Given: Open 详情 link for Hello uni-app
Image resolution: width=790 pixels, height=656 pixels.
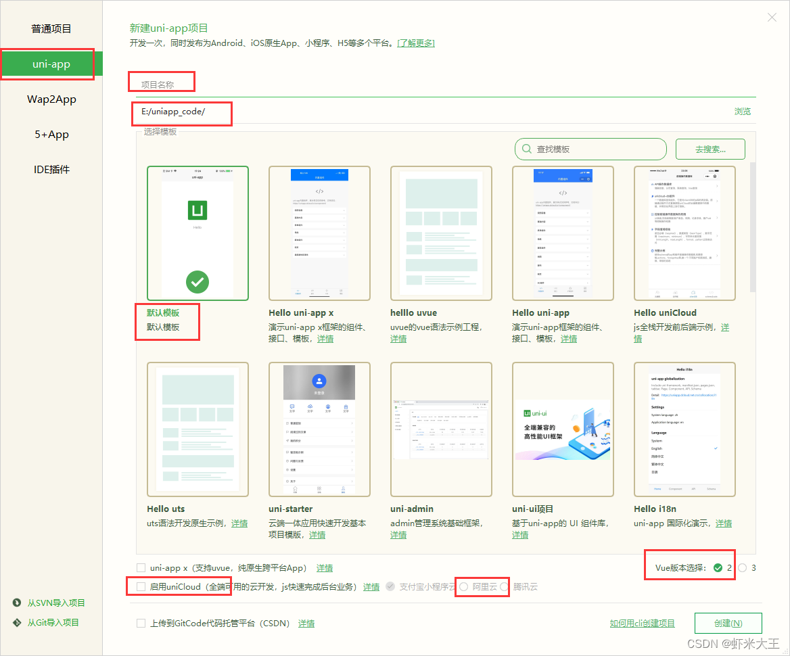Looking at the screenshot, I should point(569,339).
